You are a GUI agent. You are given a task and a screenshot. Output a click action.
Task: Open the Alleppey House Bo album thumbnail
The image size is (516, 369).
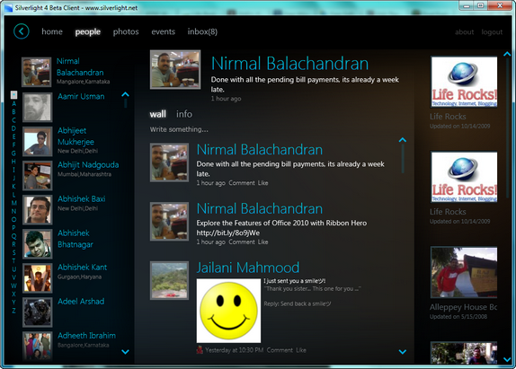tap(464, 272)
